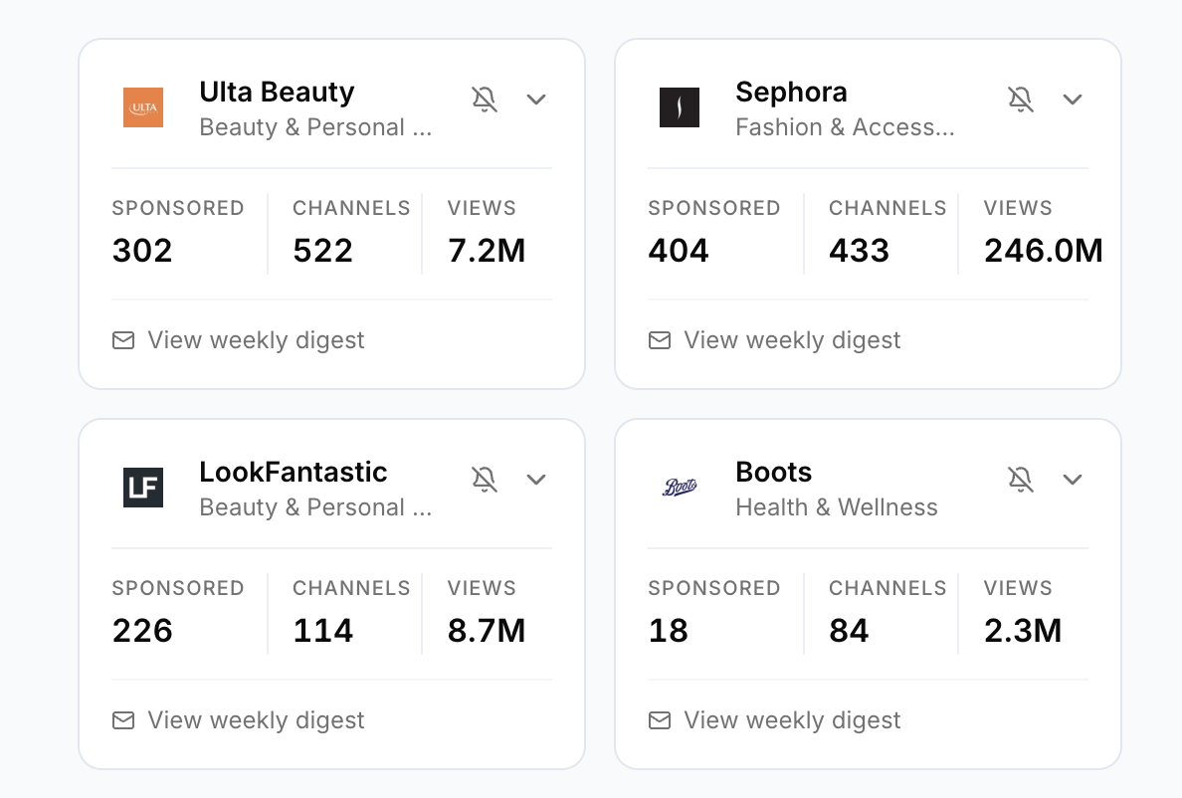The height and width of the screenshot is (798, 1182).
Task: Expand the Ulta Beauty card chevron
Action: pos(536,99)
